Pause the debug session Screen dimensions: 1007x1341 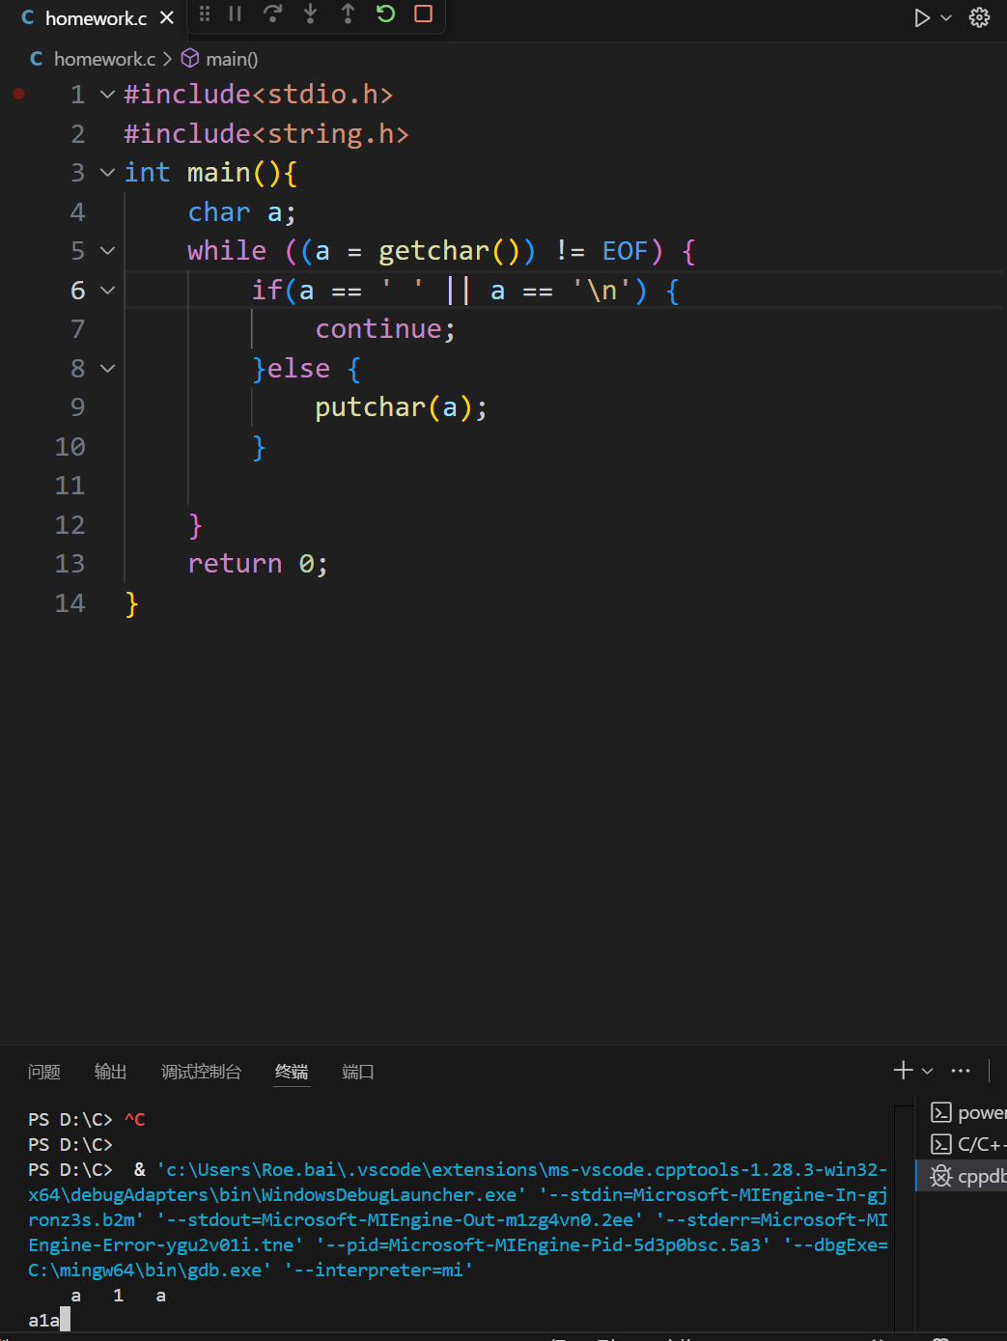(x=235, y=14)
